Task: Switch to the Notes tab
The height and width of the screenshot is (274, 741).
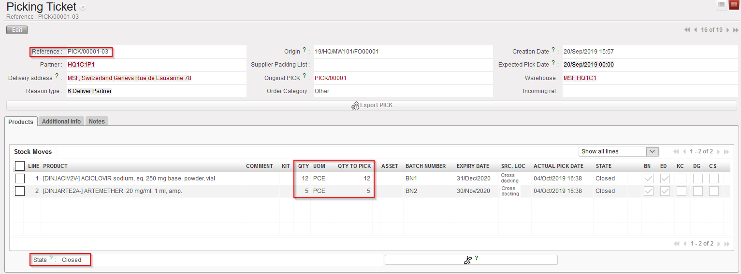Action: point(97,122)
